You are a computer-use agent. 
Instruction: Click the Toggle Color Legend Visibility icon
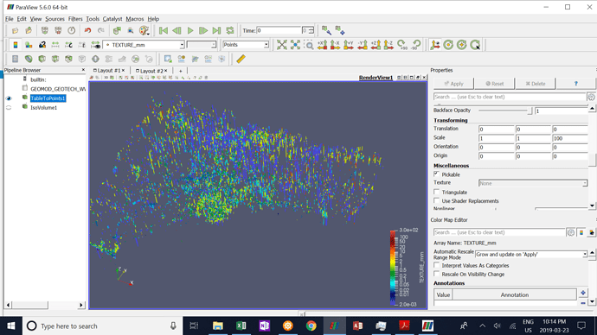(16, 45)
